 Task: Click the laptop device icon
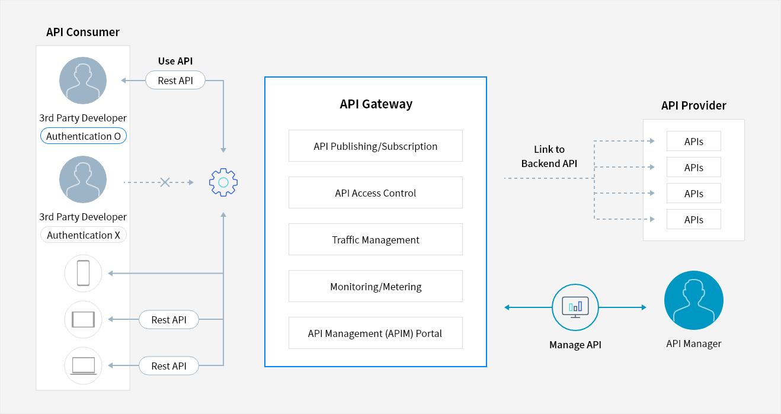[x=83, y=365]
